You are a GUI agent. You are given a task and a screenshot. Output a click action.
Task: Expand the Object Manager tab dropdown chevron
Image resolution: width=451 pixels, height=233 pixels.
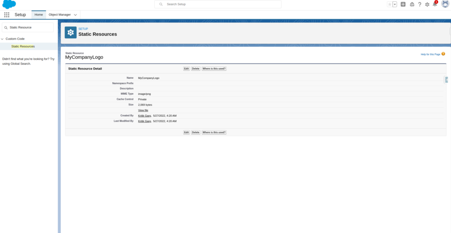(75, 15)
